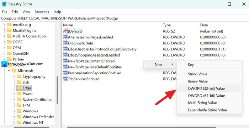Click the Dsh folder icon
The width and height of the screenshot is (249, 128).
19,82
